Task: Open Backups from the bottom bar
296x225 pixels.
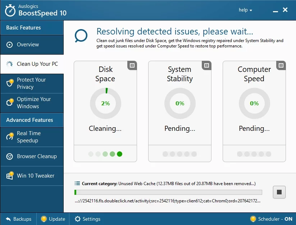Action: 18,219
